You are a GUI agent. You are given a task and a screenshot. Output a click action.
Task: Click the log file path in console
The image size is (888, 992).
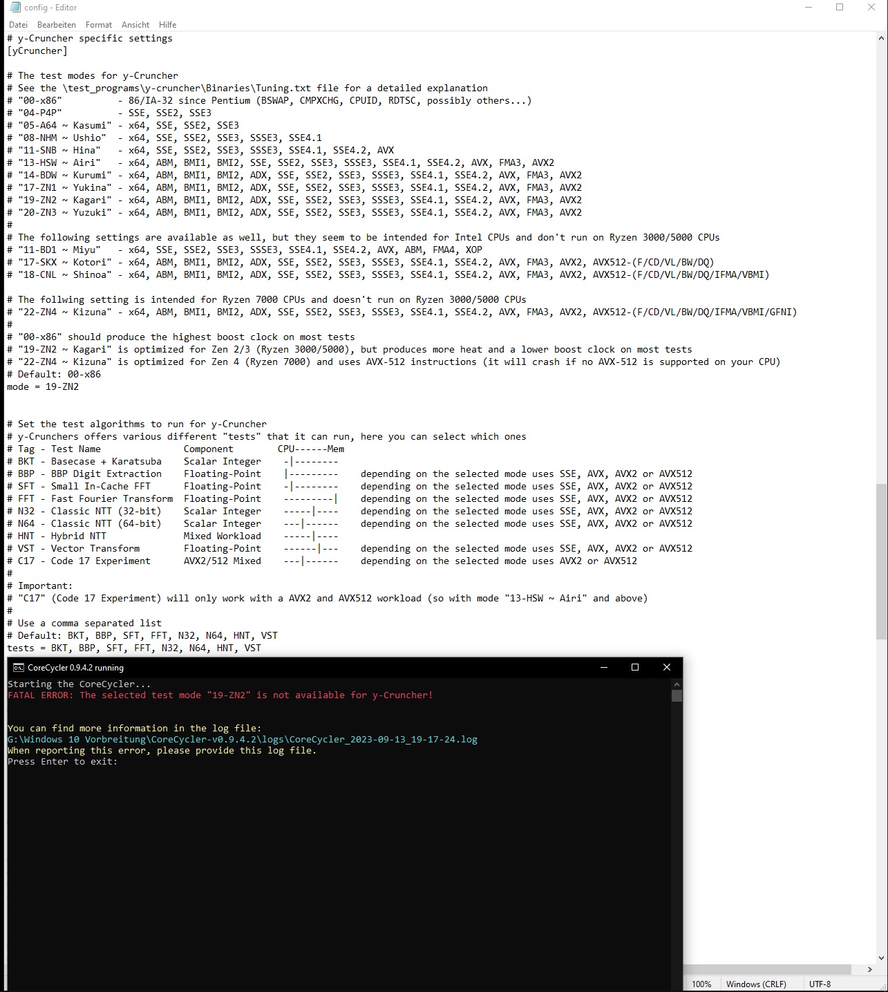point(243,739)
